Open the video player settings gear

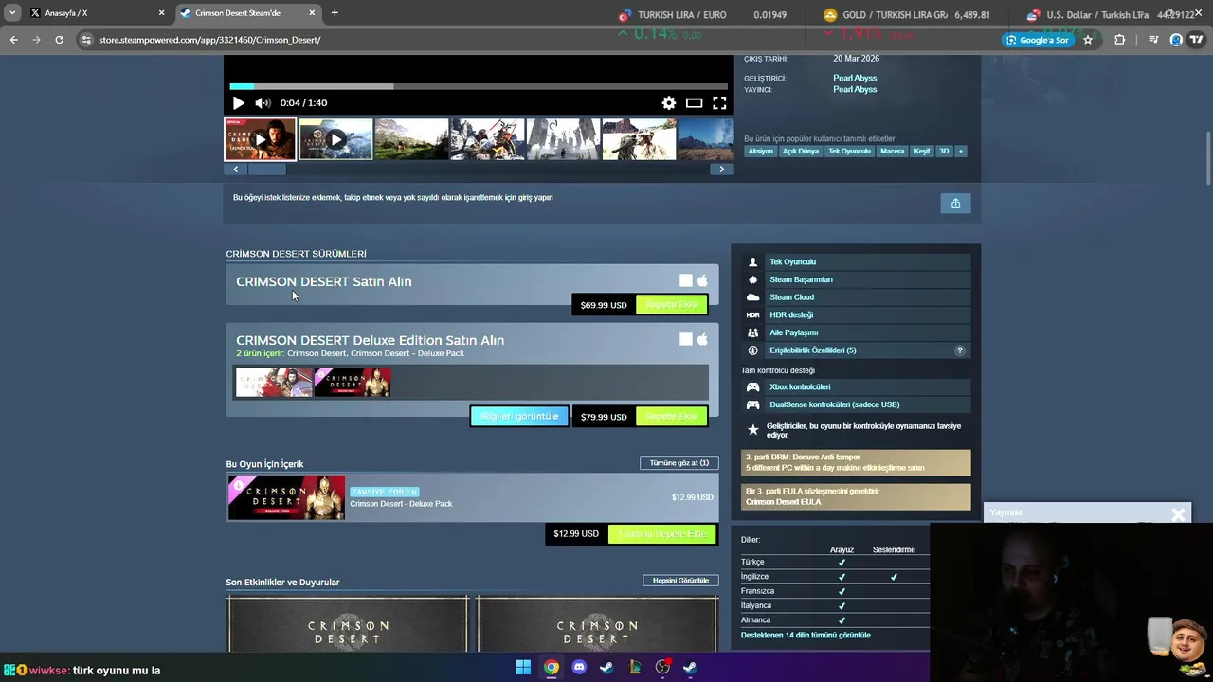coord(669,103)
